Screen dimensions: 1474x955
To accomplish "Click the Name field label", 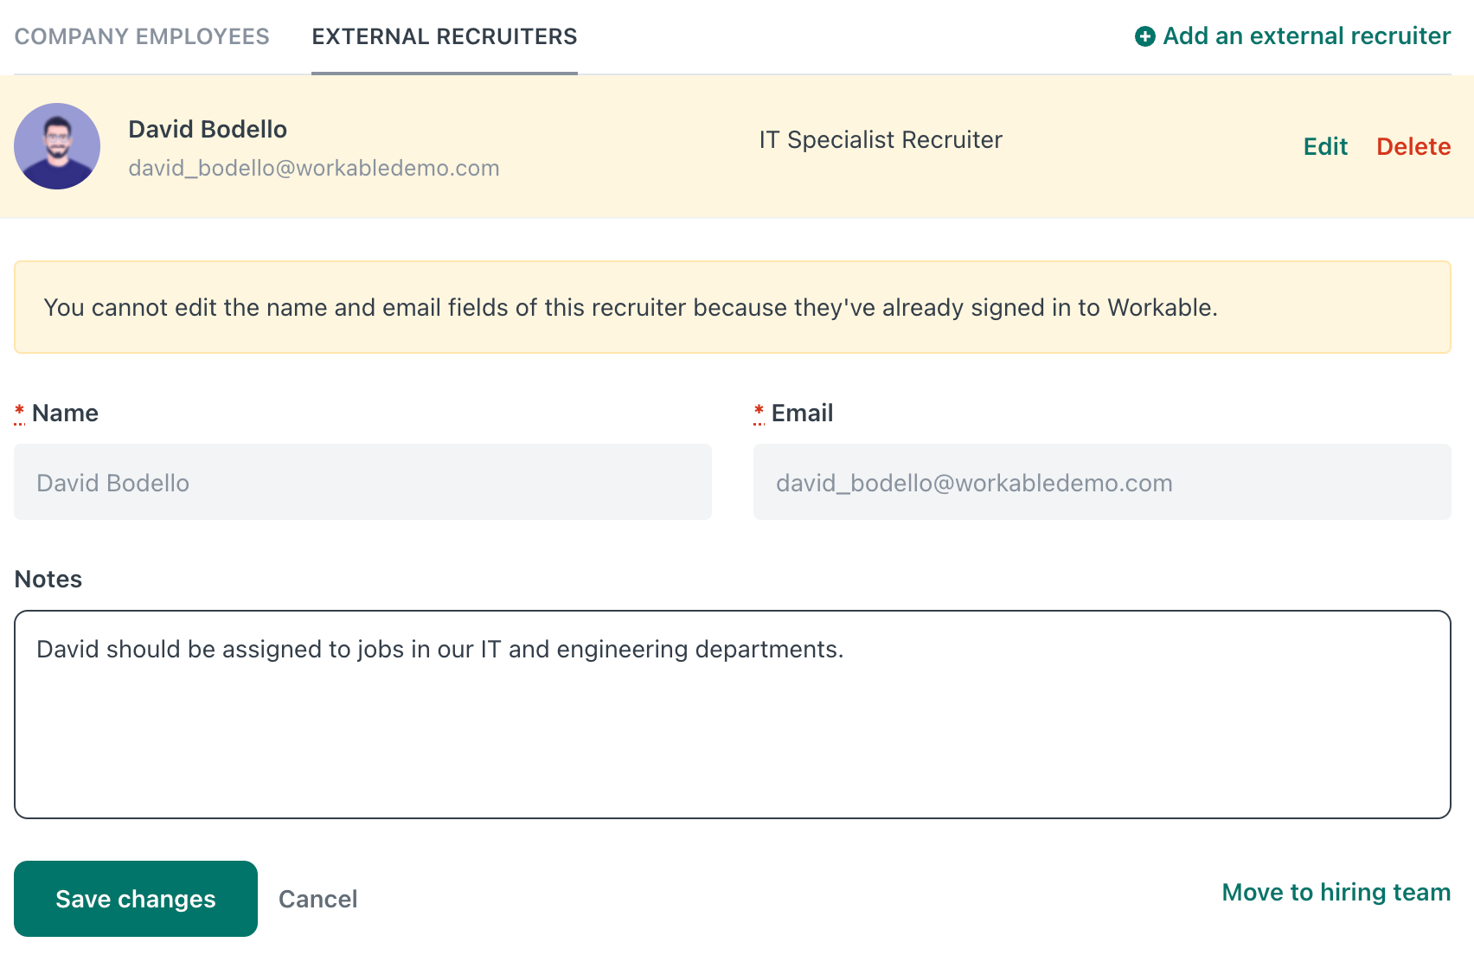I will click(x=65, y=413).
